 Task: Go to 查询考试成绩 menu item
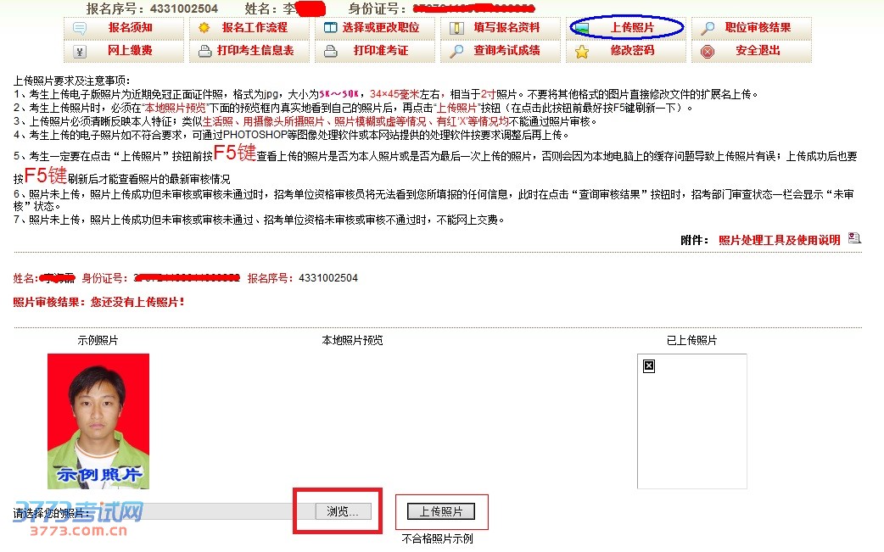click(506, 51)
